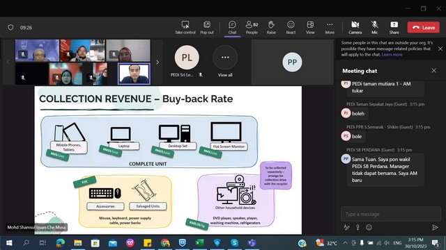This screenshot has width=446, height=250.
Task: Open the View layout options
Action: click(310, 28)
